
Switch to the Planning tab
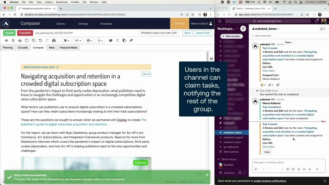pos(8,48)
